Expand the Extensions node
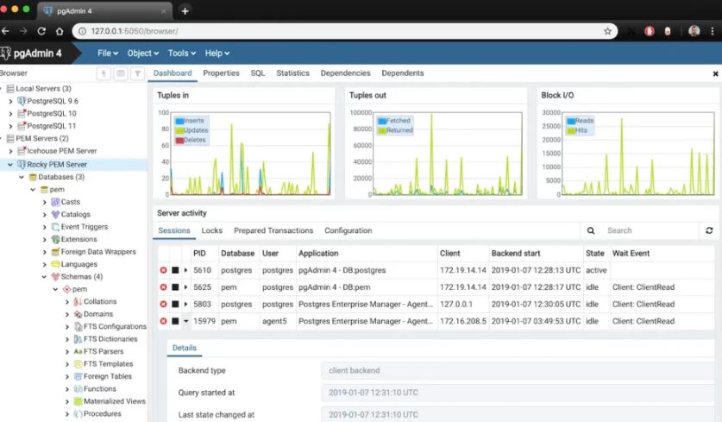The height and width of the screenshot is (422, 722). (x=44, y=240)
